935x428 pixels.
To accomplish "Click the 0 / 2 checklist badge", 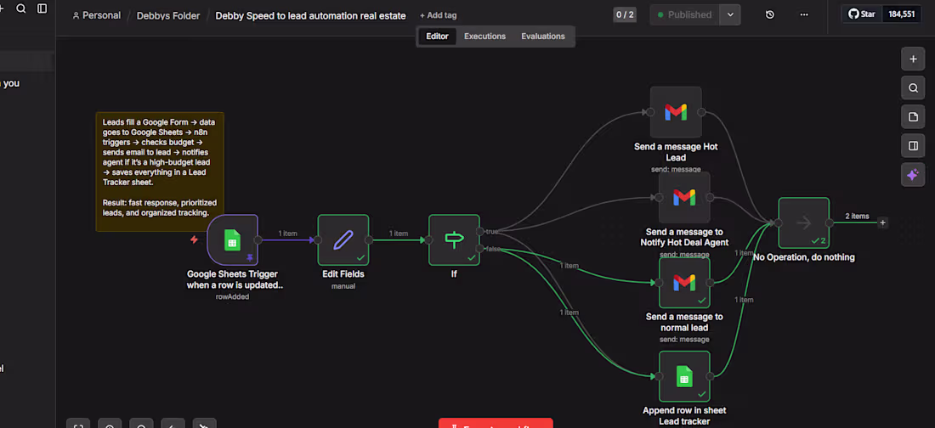I will (625, 15).
